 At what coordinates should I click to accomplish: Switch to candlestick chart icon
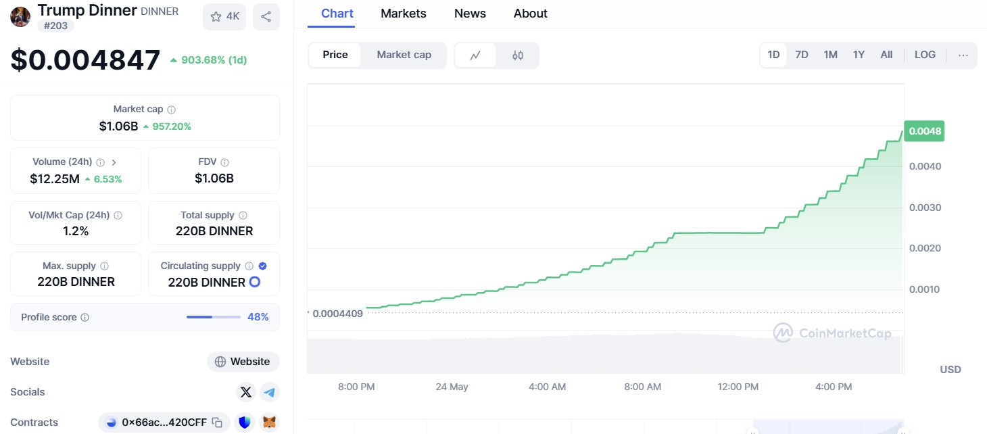[518, 55]
